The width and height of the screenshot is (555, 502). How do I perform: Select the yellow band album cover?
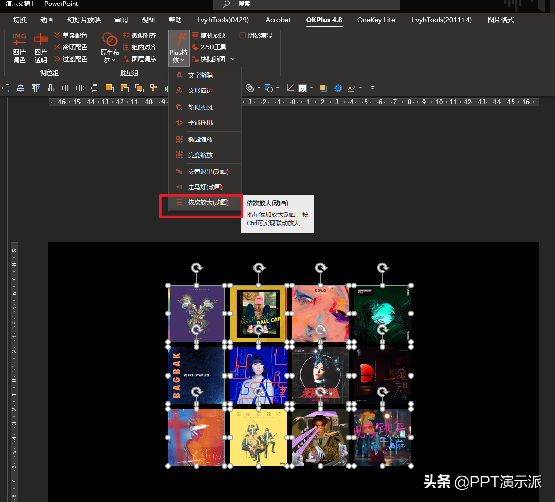pos(259,437)
